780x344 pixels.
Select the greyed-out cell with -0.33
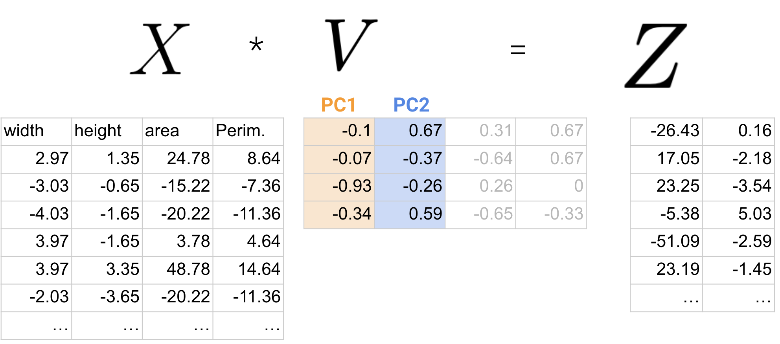pos(551,215)
